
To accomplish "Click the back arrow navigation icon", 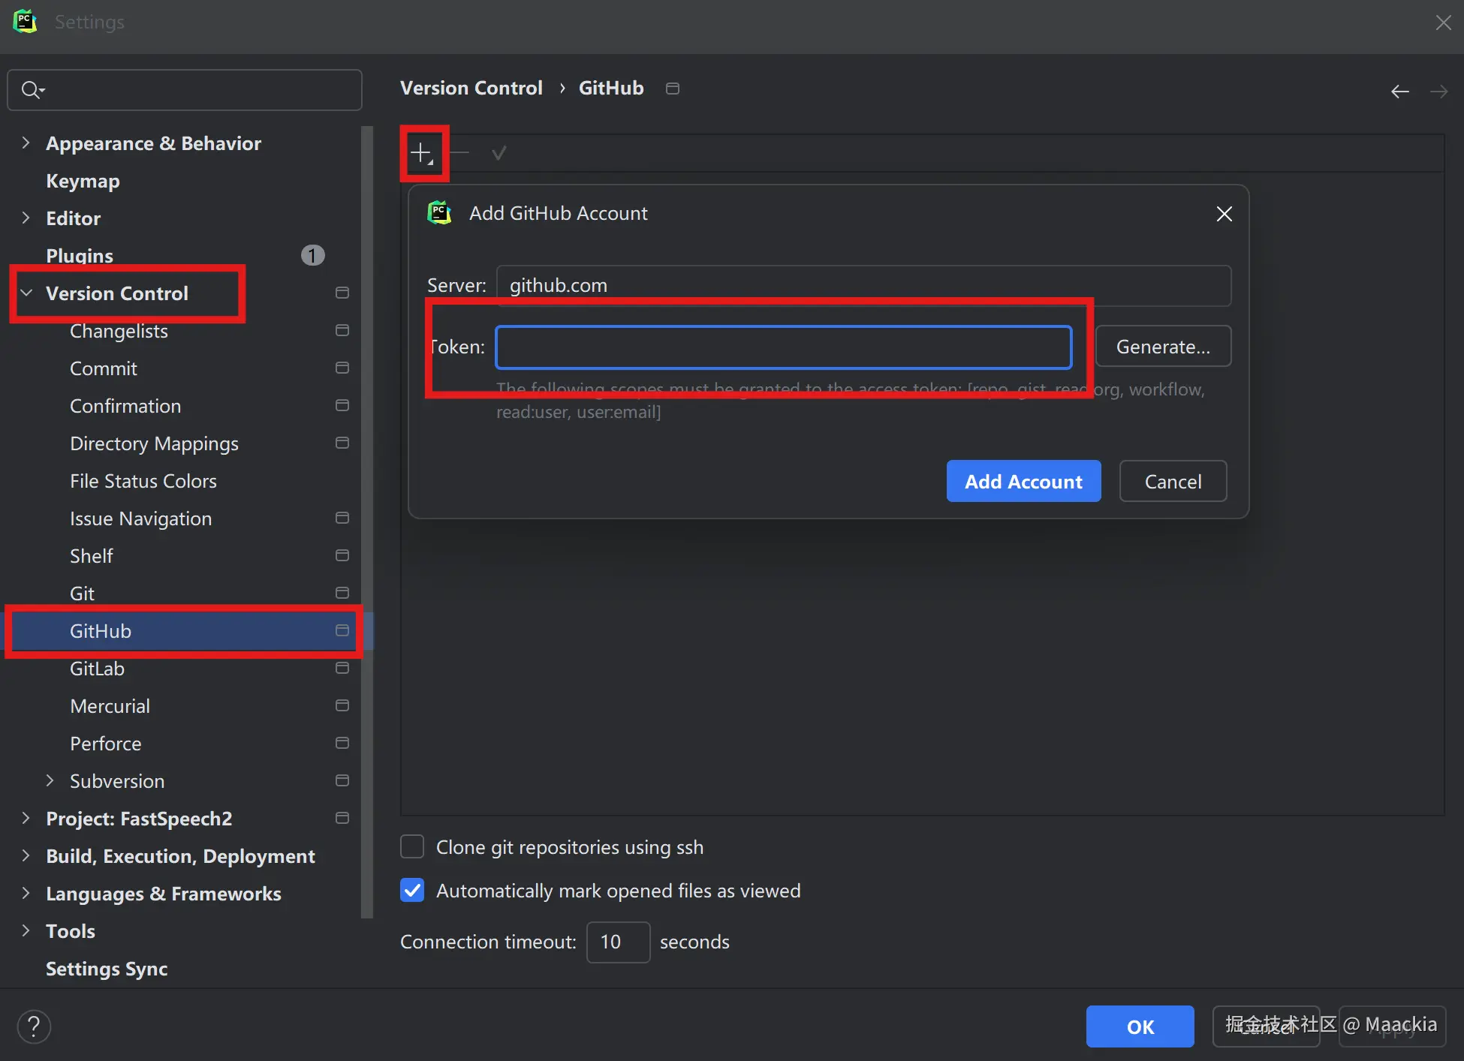I will click(x=1399, y=92).
